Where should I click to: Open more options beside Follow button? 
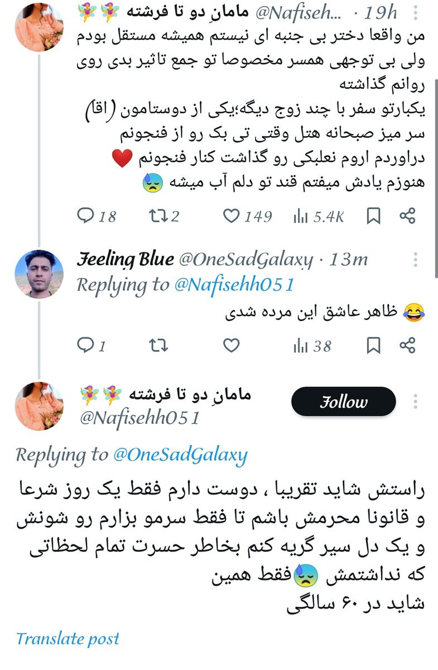click(416, 401)
